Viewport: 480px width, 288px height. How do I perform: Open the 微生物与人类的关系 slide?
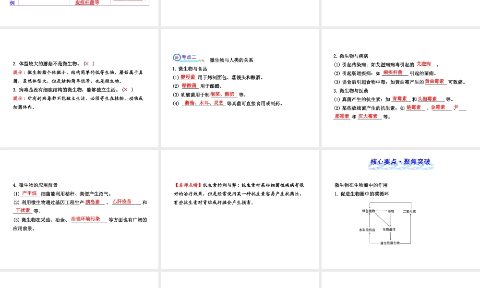click(x=240, y=88)
